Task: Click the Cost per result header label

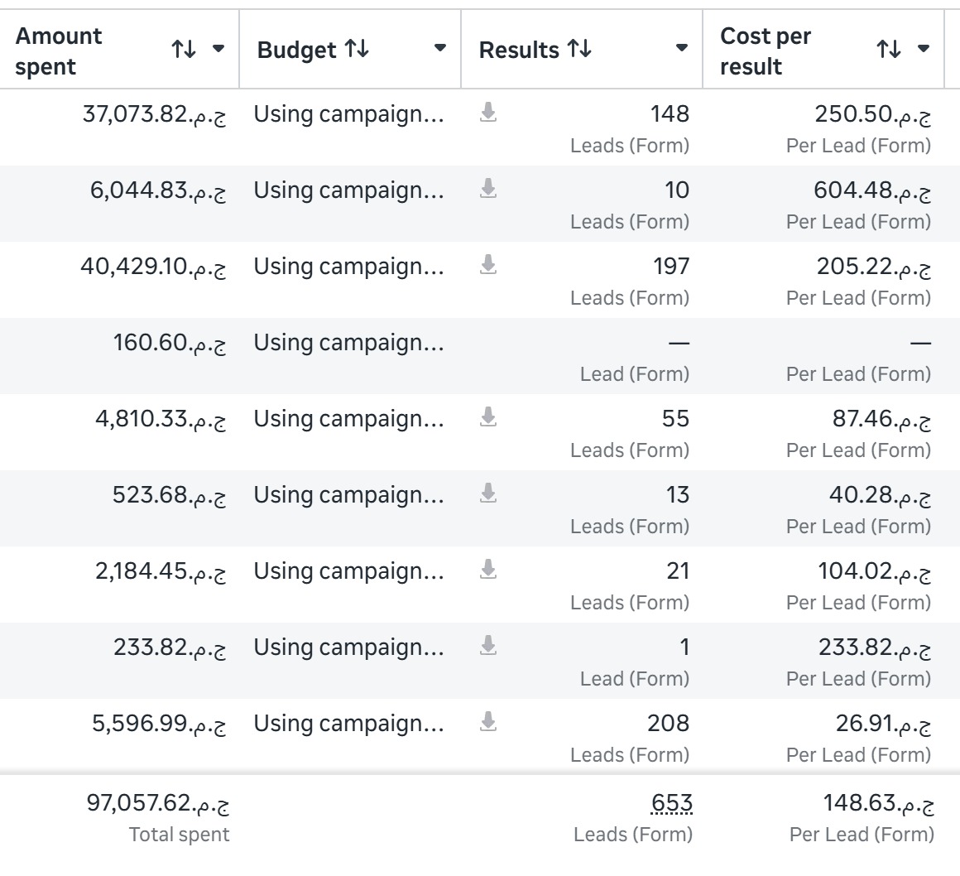Action: 766,51
